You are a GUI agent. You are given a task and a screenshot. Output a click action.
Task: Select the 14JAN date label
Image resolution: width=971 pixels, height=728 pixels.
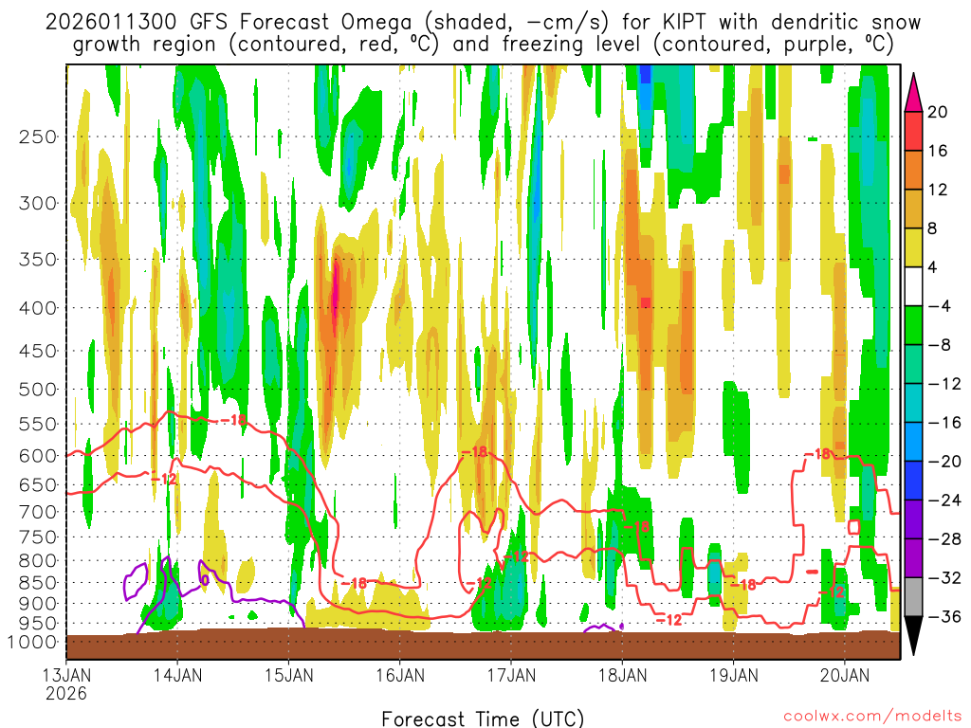coord(177,675)
